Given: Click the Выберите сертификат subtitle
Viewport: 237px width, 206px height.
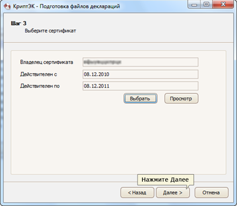Looking at the screenshot, I should point(50,31).
